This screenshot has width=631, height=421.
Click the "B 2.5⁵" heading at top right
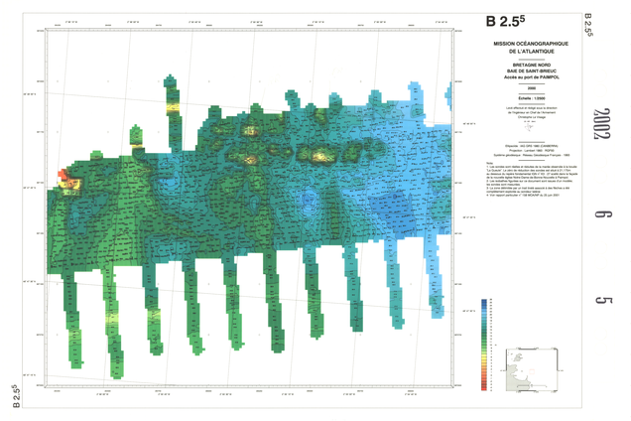505,21
